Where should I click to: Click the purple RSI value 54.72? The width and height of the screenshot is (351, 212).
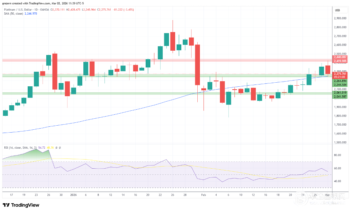[46, 147]
